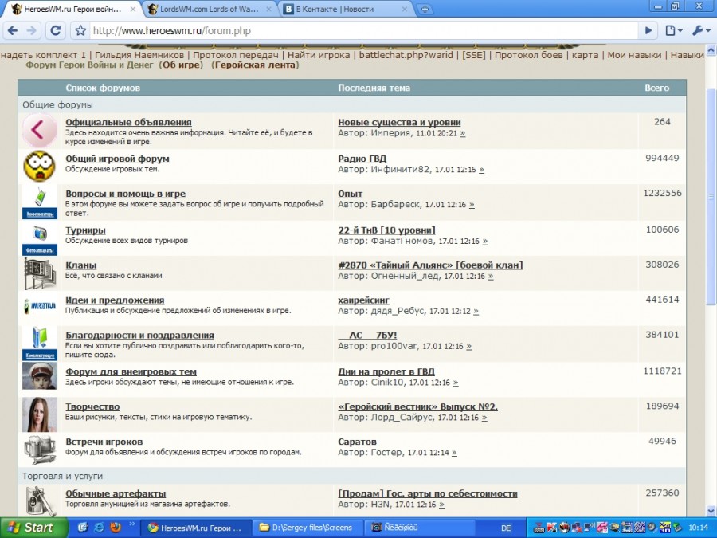The image size is (717, 538).
Task: Click the Идеи и предложения forum icon
Action: 40,306
